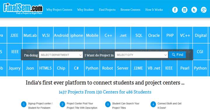Click 'Connect Both and Get It Done!' text
The height and width of the screenshot is (111, 210).
tap(169, 106)
